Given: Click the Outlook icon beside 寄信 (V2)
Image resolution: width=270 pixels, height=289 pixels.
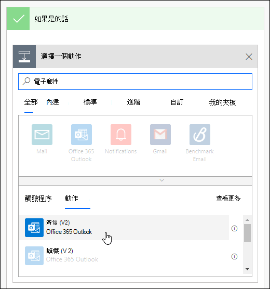Looking at the screenshot, I should click(x=34, y=228).
